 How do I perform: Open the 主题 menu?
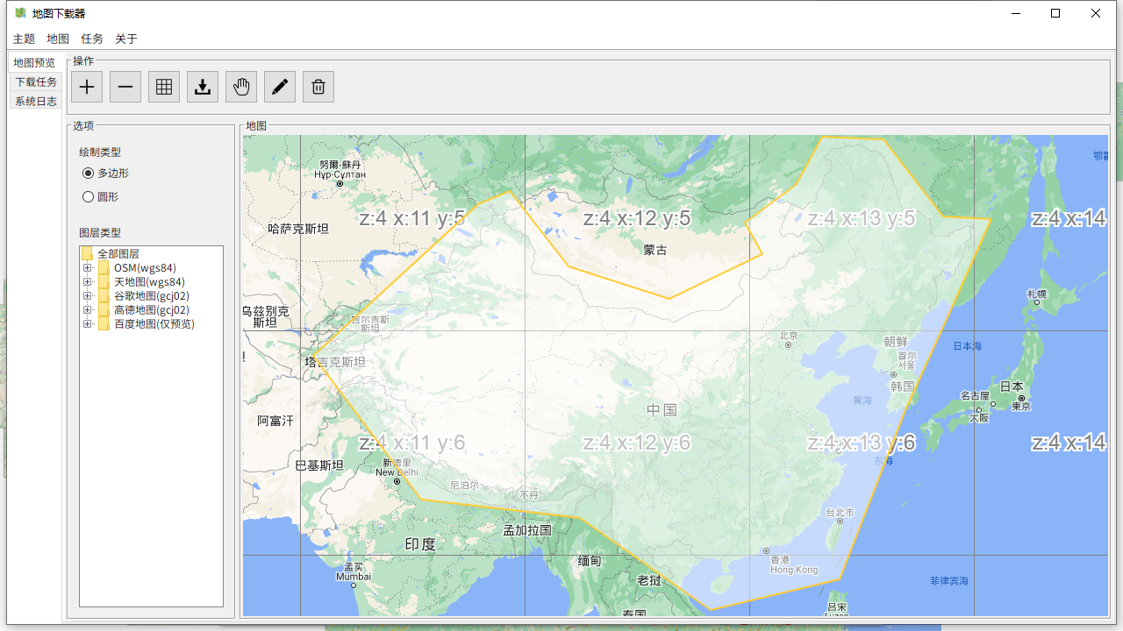[24, 39]
